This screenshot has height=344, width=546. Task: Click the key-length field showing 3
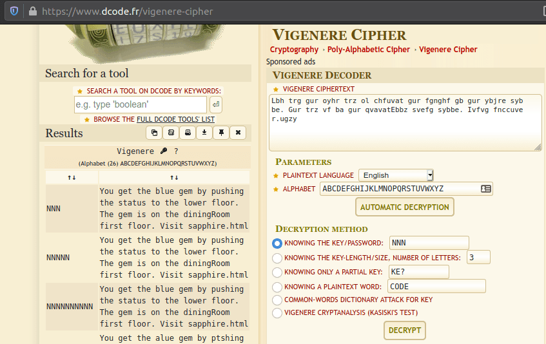478,257
